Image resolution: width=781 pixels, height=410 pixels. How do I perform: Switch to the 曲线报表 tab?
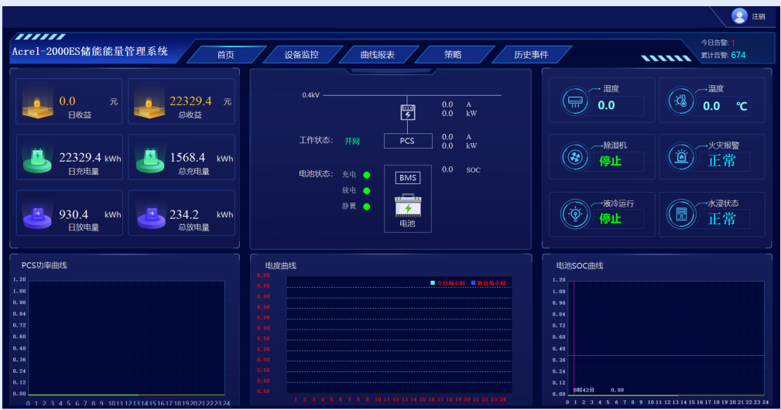coord(377,55)
